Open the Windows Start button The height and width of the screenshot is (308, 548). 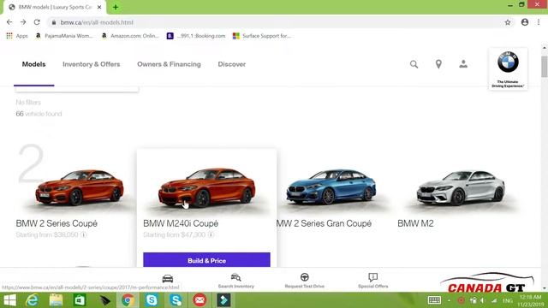(x=9, y=300)
